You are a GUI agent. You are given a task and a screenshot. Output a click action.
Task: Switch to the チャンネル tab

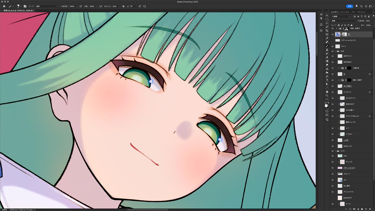345,12
